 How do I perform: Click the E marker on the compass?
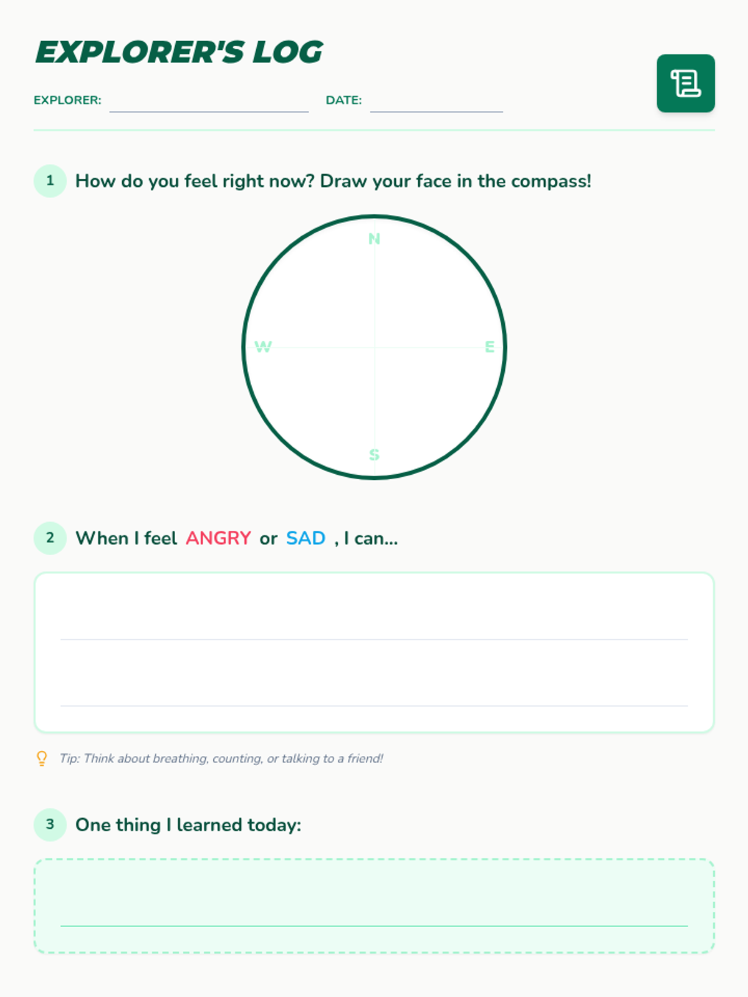pos(490,346)
